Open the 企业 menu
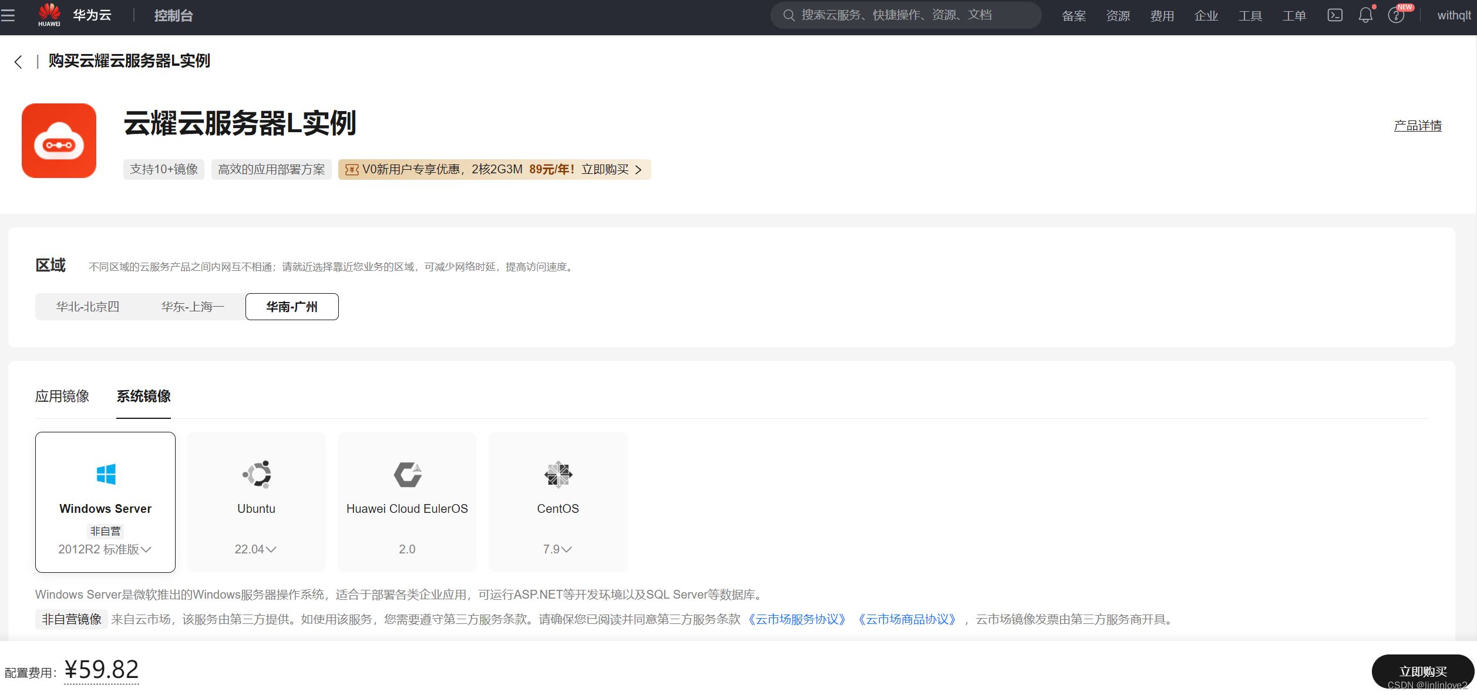The height and width of the screenshot is (695, 1477). (1206, 16)
